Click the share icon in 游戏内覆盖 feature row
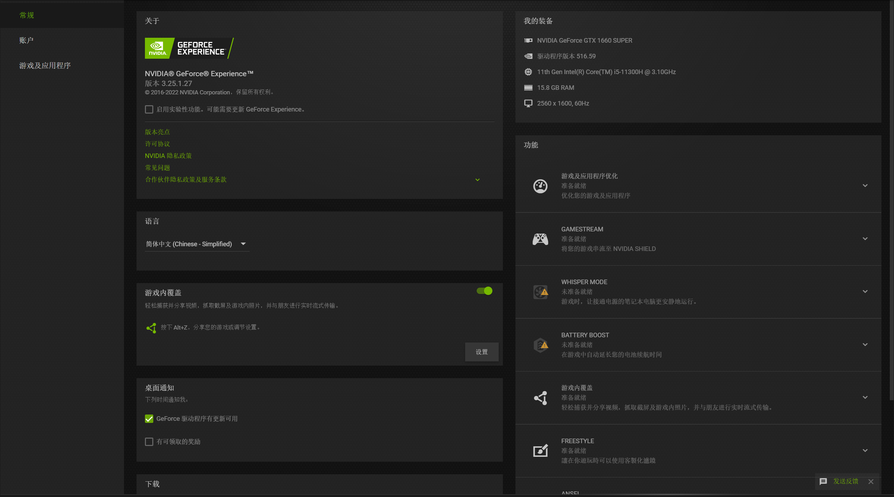 (x=541, y=398)
